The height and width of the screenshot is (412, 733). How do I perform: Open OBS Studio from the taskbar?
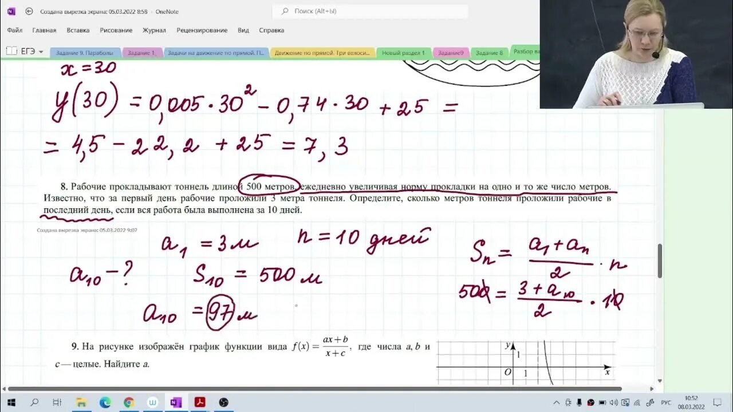pyautogui.click(x=223, y=402)
